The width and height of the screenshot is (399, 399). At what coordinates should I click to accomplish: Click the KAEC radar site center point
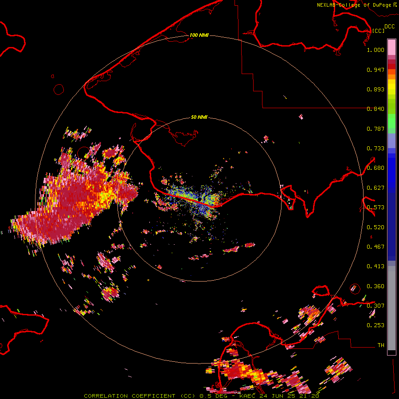199,199
